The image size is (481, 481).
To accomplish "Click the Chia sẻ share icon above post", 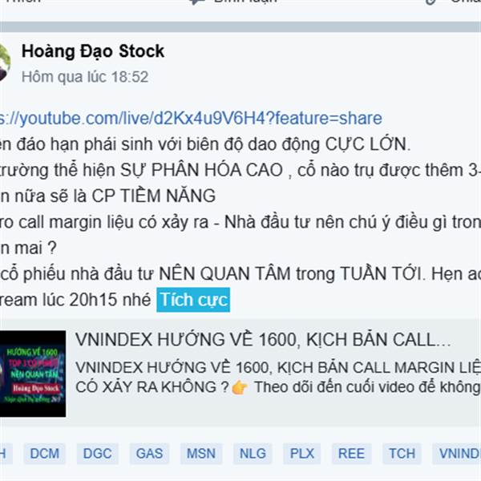I will 431,2.
